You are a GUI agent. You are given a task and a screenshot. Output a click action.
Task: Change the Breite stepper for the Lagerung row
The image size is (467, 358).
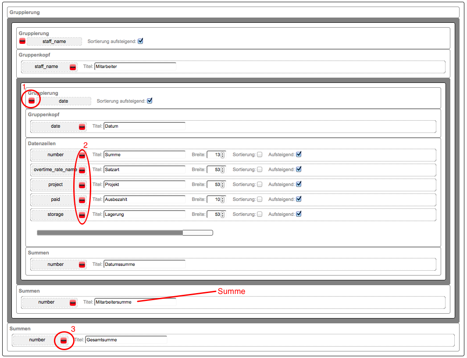223,215
